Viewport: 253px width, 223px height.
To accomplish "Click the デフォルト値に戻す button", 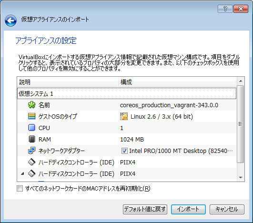I will (145, 210).
